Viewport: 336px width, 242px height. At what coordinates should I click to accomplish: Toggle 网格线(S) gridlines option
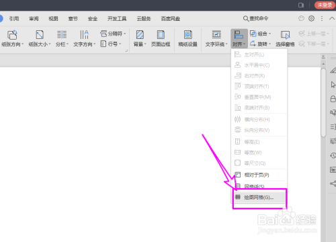pyautogui.click(x=259, y=186)
